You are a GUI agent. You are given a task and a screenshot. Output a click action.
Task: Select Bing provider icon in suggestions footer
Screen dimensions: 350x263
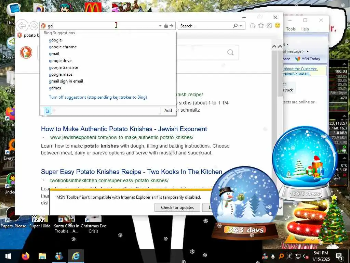point(47,111)
